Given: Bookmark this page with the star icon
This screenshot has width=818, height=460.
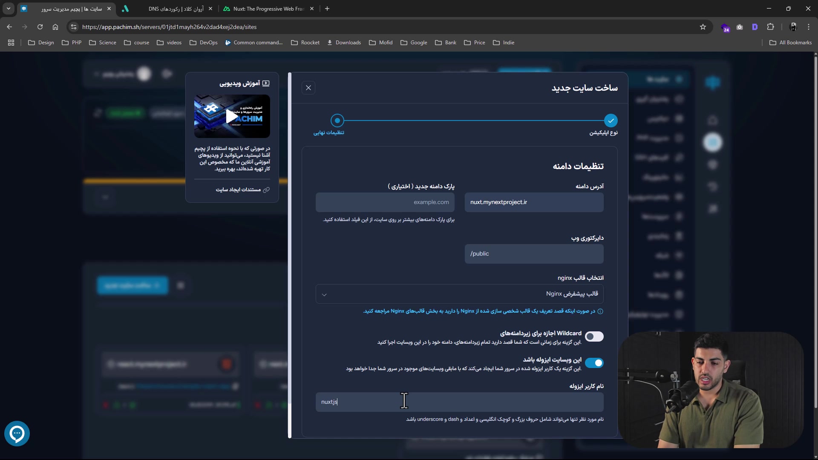Looking at the screenshot, I should click(703, 27).
